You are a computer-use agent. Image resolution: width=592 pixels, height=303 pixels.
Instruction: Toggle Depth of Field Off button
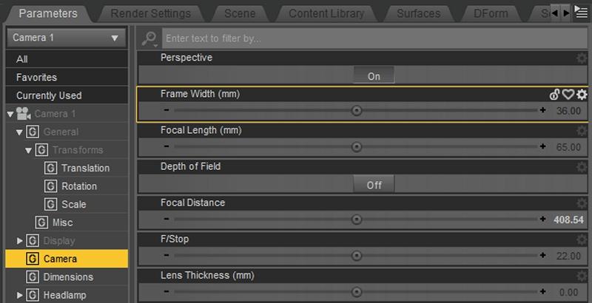pos(374,185)
